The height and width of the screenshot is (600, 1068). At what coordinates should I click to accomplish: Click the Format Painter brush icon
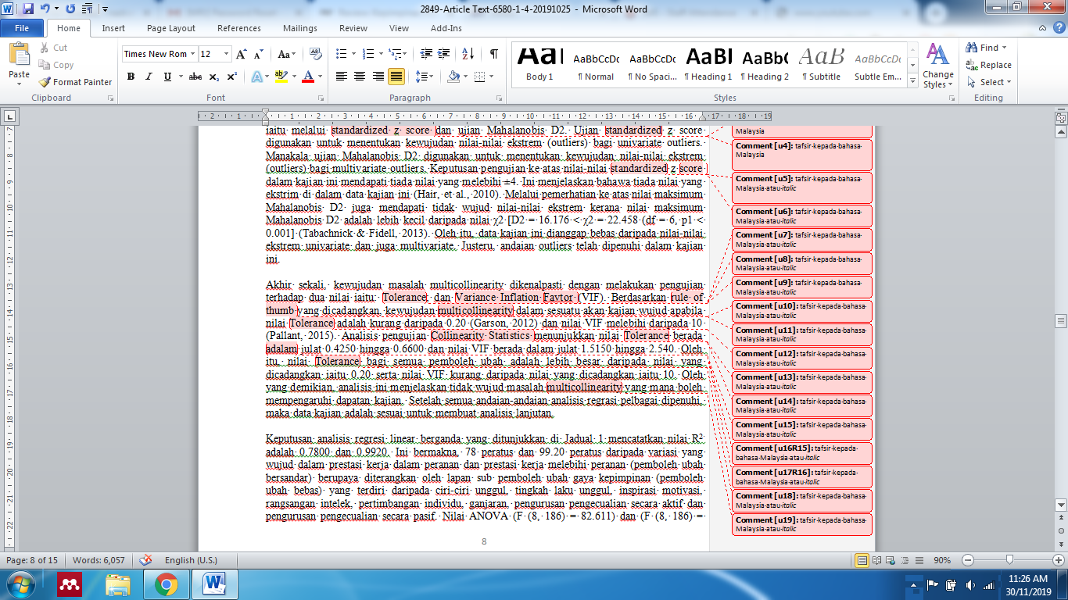point(45,82)
